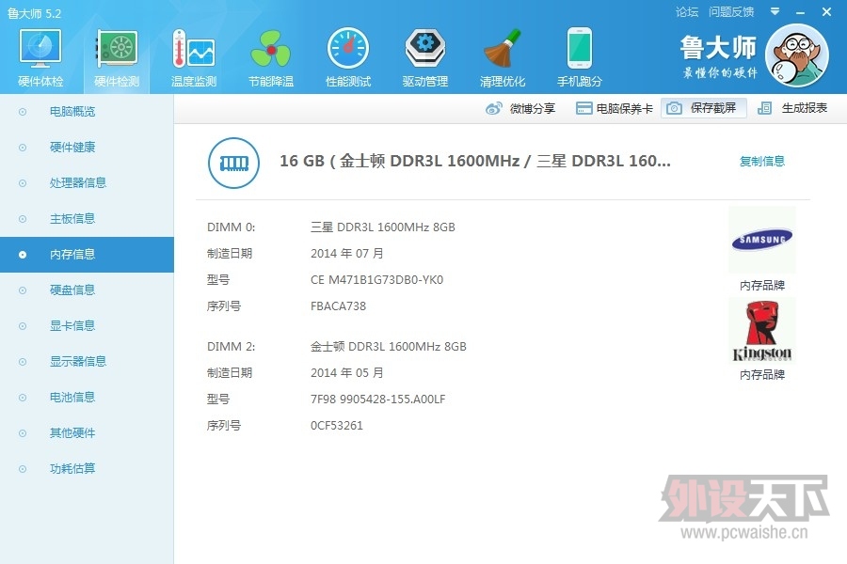This screenshot has width=847, height=564.
Task: Click the Kingston brand logo
Action: point(762,330)
